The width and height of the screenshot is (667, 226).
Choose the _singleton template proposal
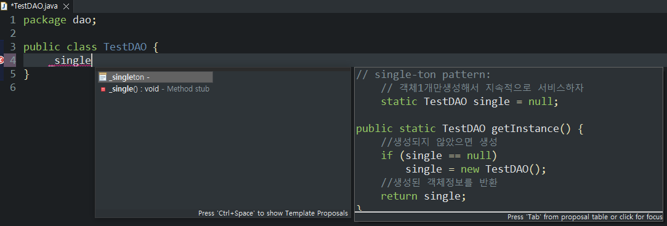coord(155,77)
